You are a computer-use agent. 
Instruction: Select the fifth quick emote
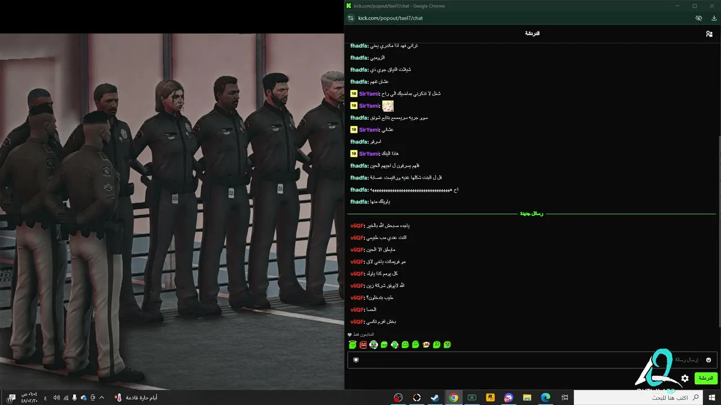[x=395, y=345]
